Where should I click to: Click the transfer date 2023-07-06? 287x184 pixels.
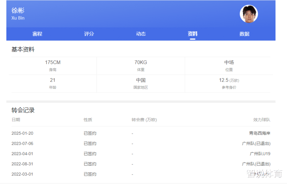coord(22,144)
